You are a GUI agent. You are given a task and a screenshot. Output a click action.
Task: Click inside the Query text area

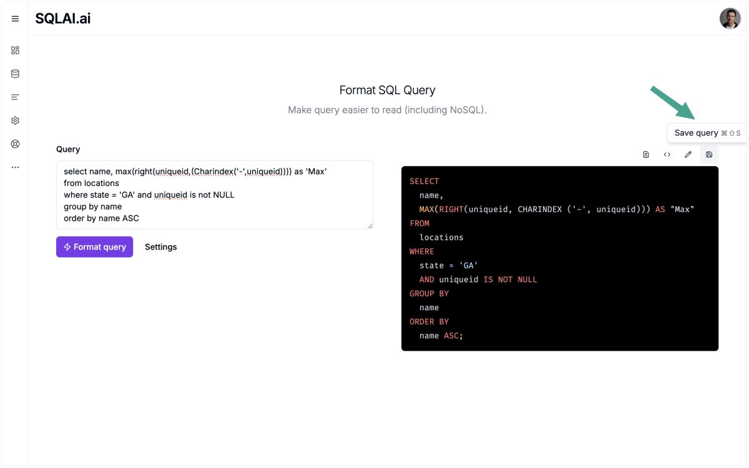tap(215, 195)
